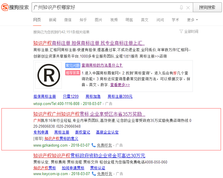
Task: Click the microphone voice search icon
Action: [181, 8]
